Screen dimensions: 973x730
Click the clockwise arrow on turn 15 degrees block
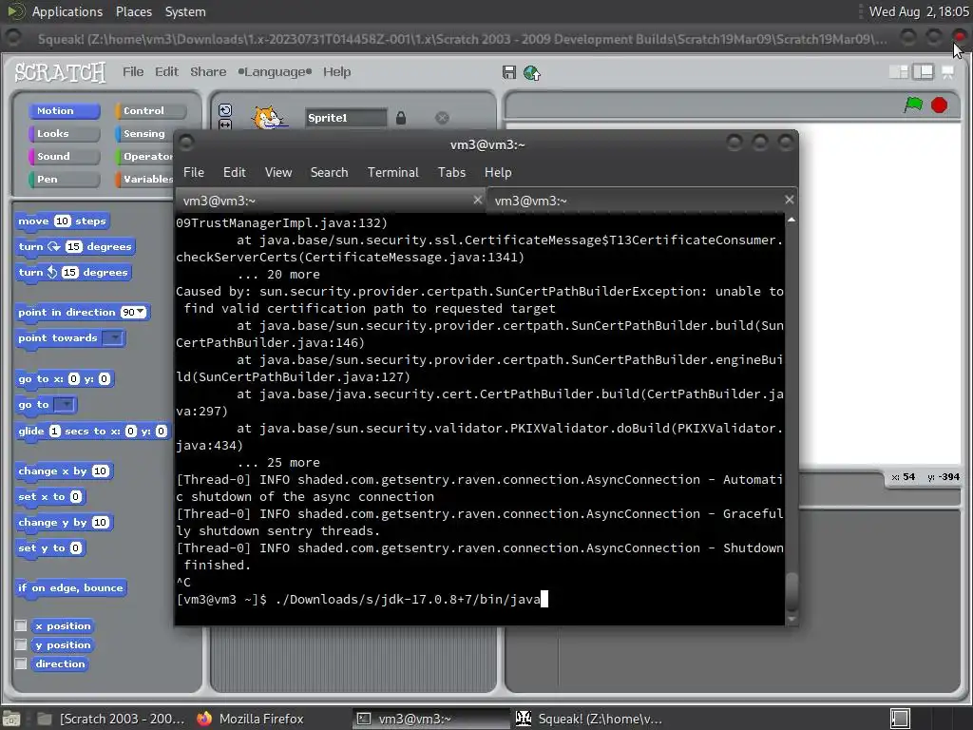pyautogui.click(x=54, y=246)
